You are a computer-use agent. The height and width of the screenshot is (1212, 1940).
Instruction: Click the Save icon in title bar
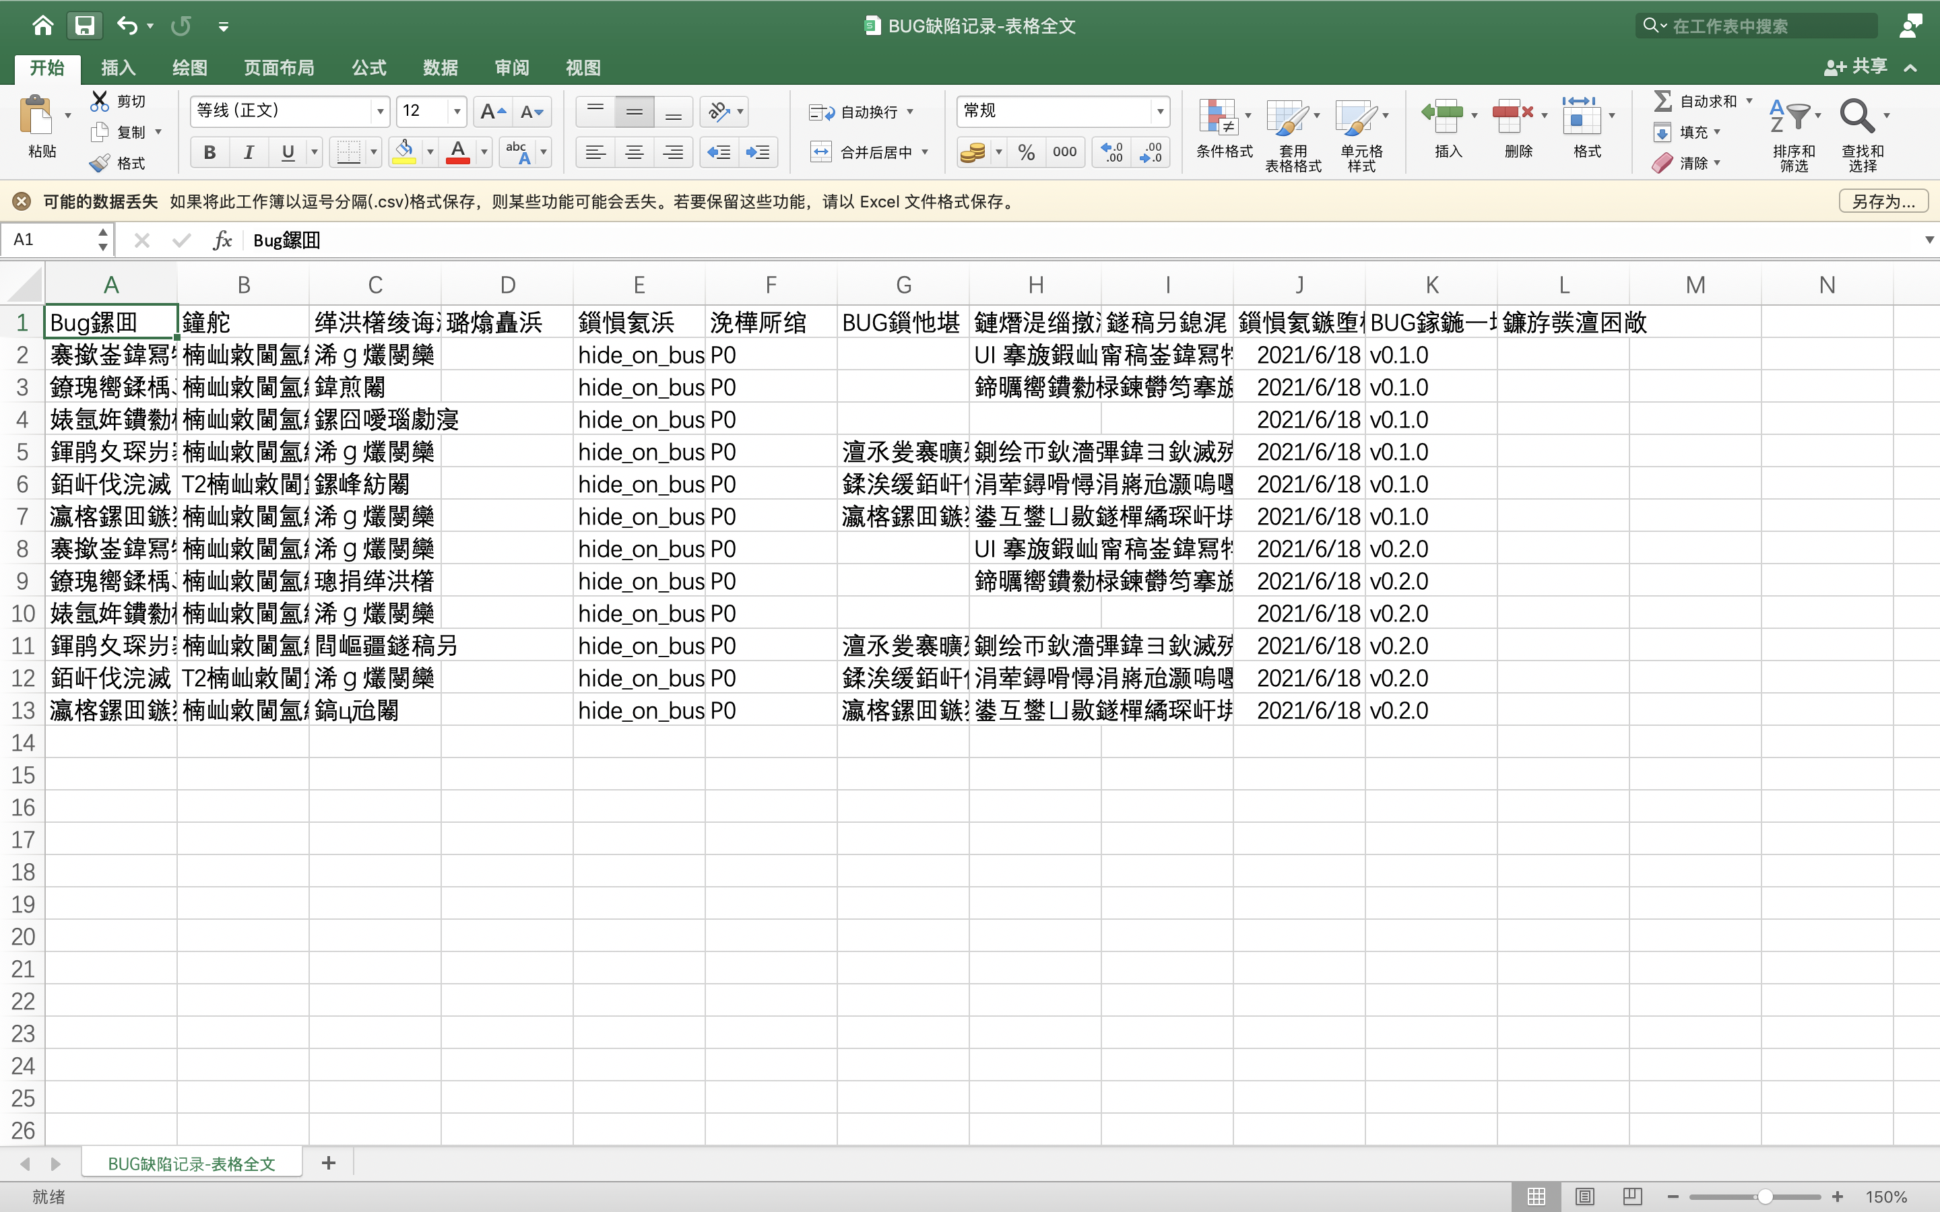click(84, 26)
